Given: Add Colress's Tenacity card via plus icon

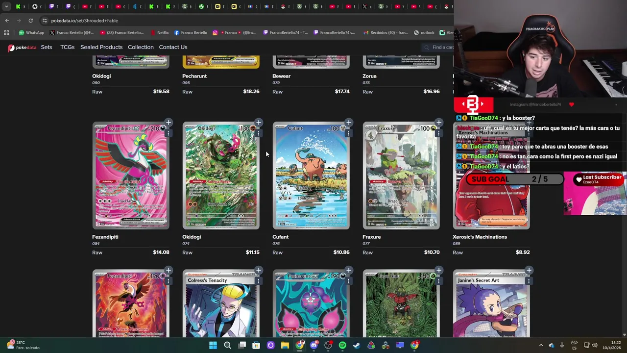Looking at the screenshot, I should pos(259,270).
